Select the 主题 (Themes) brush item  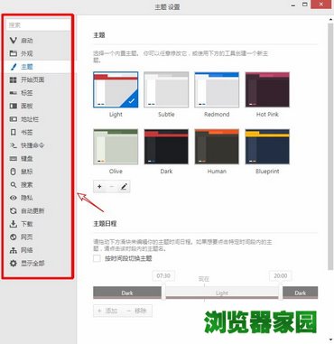(38, 67)
